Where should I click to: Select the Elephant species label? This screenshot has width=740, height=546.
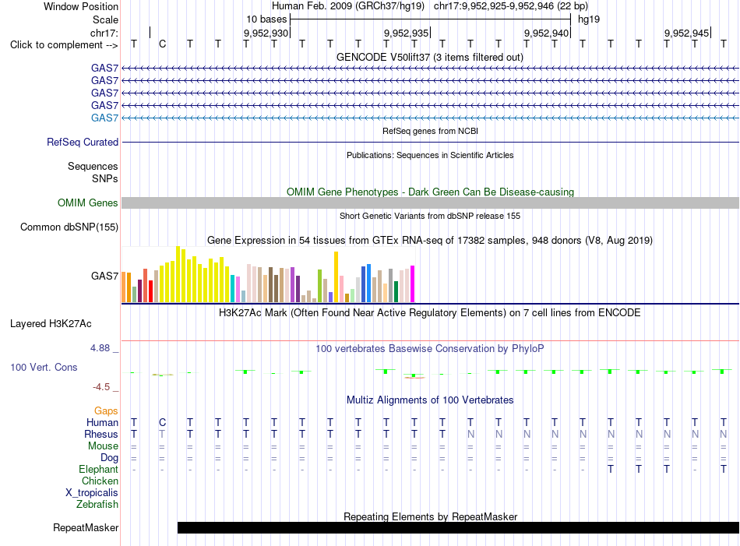pyautogui.click(x=98, y=469)
